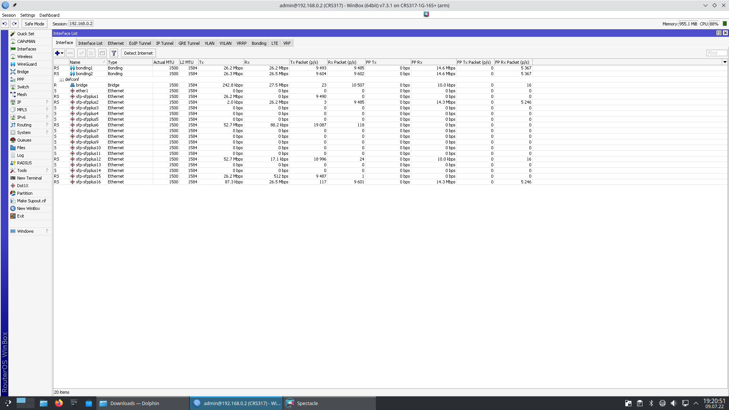Open the column selector arrow above the list

pos(724,62)
